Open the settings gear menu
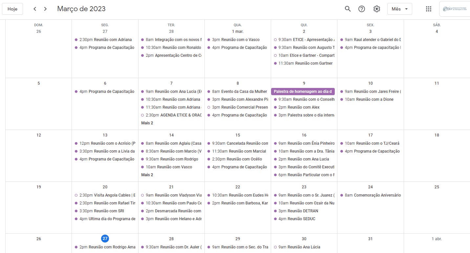Screen dimensions: 470x253 [x=377, y=9]
